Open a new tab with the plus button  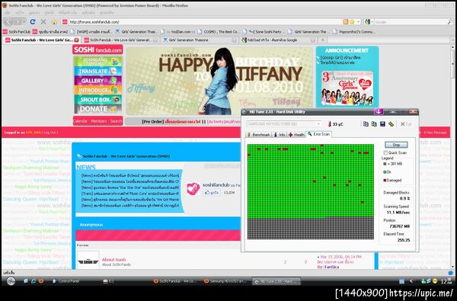[323, 40]
